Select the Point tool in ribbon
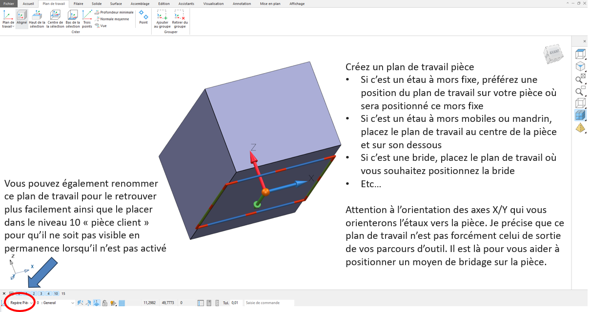 143,17
